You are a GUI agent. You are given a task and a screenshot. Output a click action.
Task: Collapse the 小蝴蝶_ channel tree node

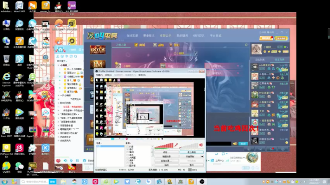click(59, 65)
